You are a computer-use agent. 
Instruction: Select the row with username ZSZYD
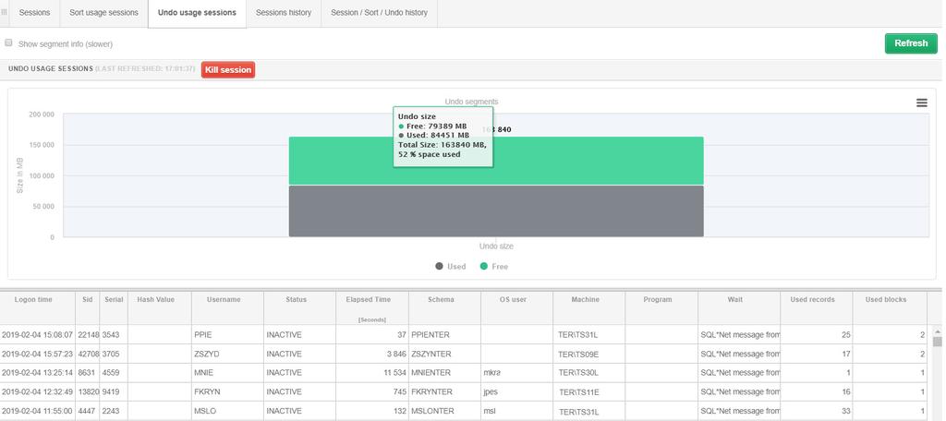click(x=464, y=354)
